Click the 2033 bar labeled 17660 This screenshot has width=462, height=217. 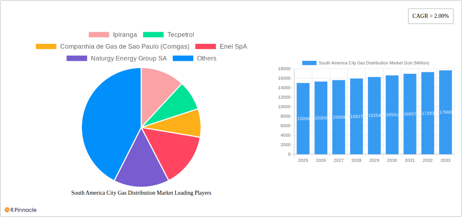[445, 112]
